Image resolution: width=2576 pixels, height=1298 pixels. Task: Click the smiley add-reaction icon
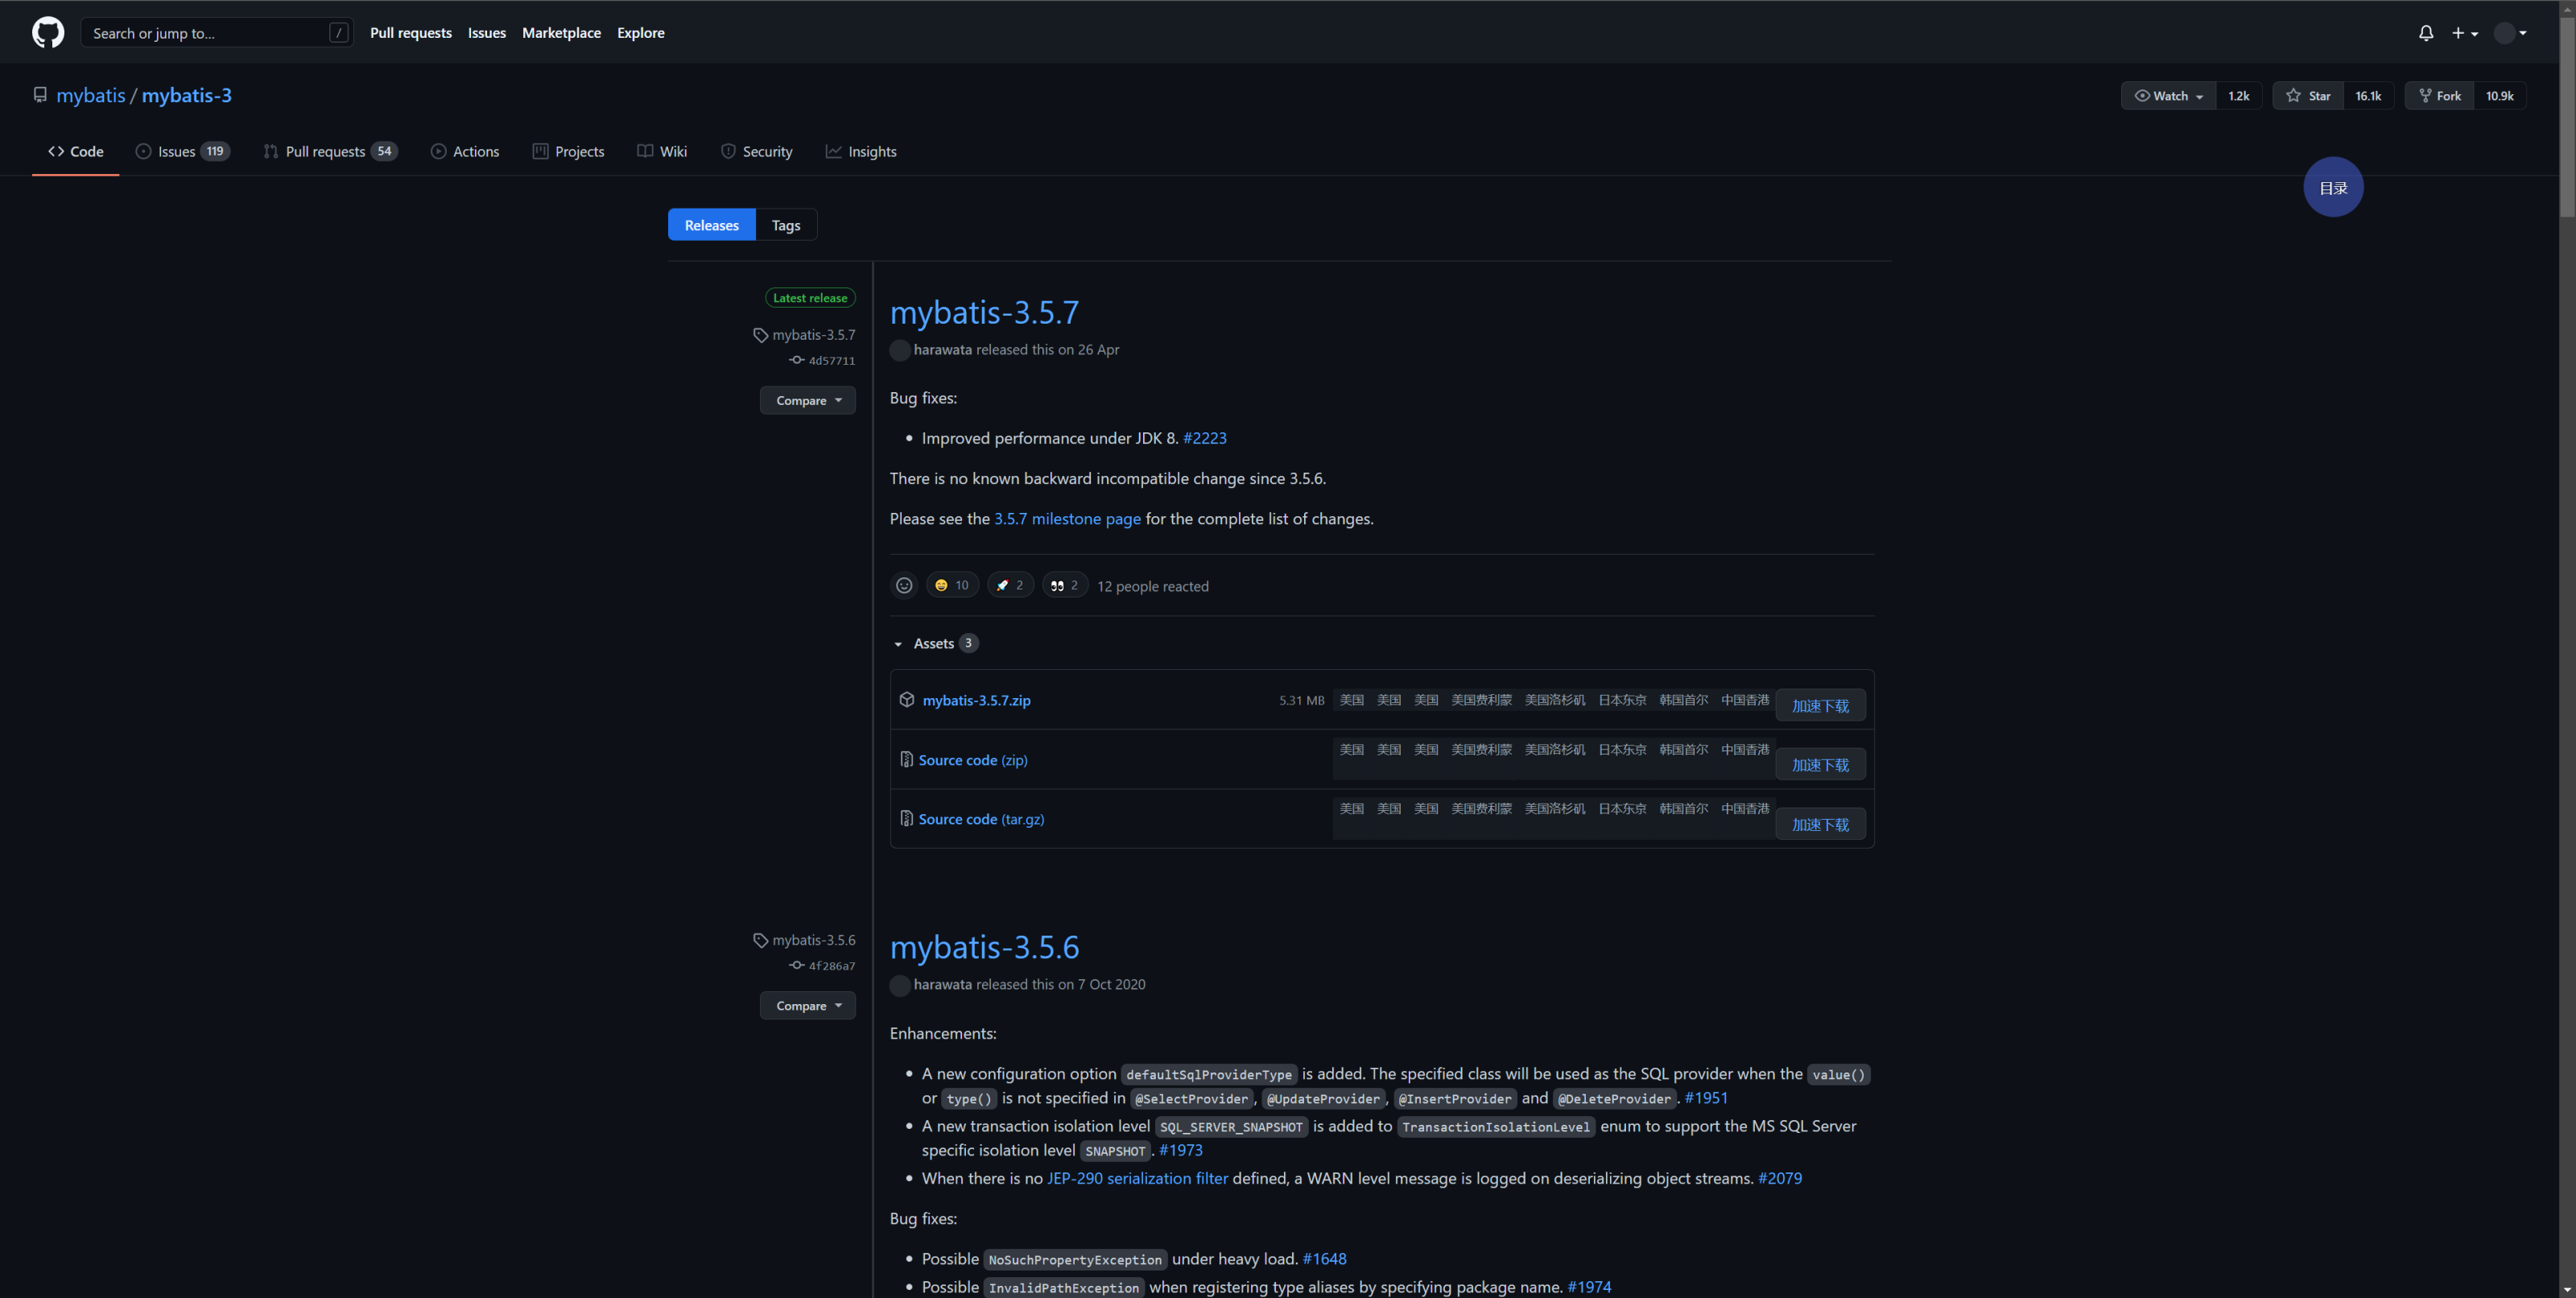(903, 586)
